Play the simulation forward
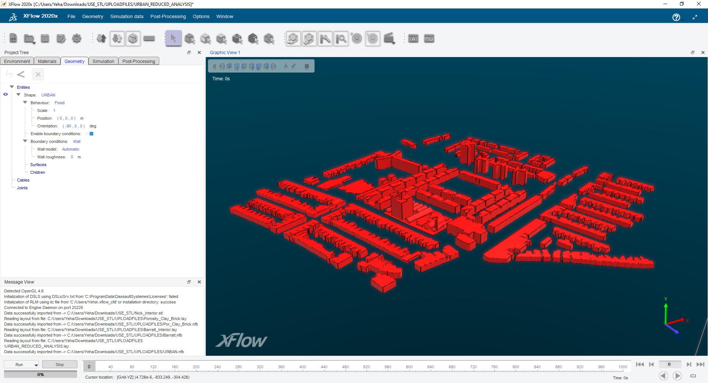The width and height of the screenshot is (708, 383). (x=677, y=376)
